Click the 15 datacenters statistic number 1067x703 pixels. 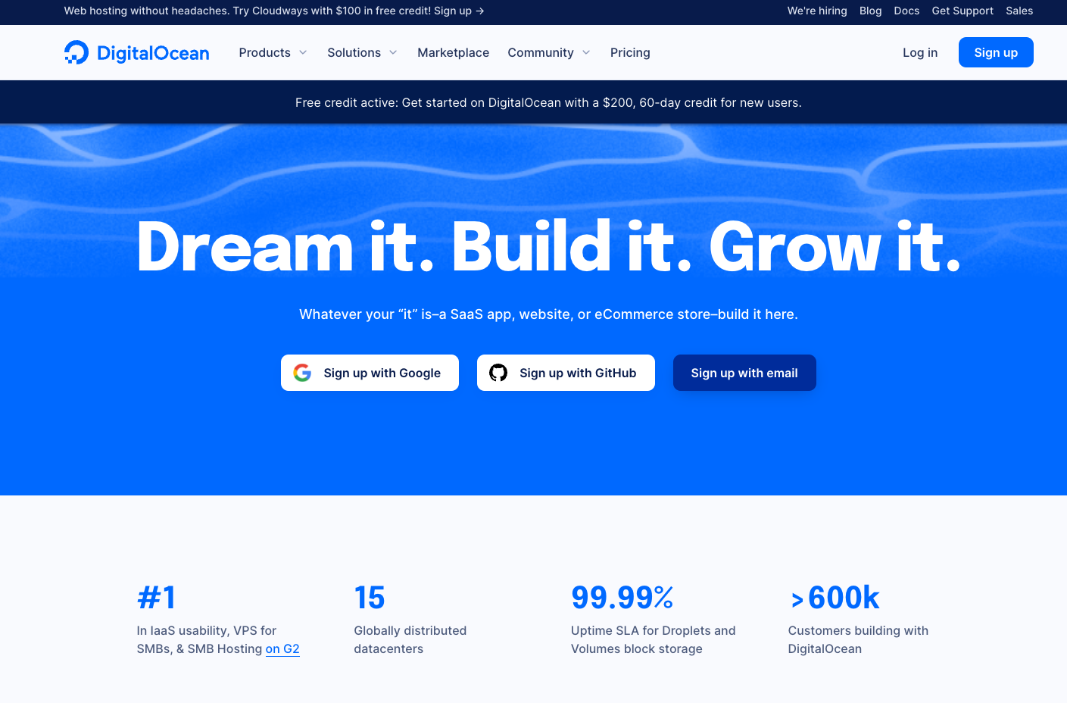click(370, 598)
